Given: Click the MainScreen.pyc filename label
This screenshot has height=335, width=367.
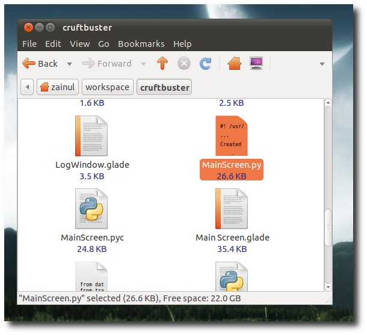Looking at the screenshot, I should pyautogui.click(x=92, y=238).
